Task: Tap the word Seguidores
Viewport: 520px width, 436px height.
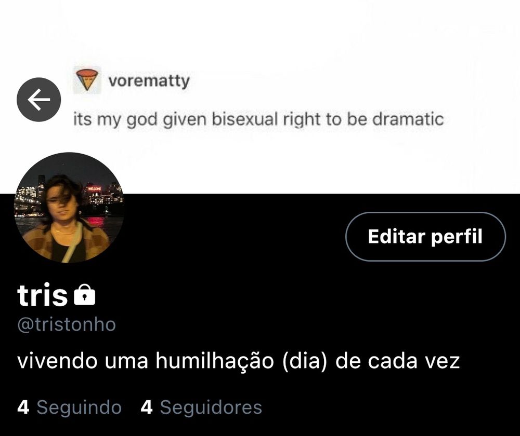Action: tap(211, 407)
